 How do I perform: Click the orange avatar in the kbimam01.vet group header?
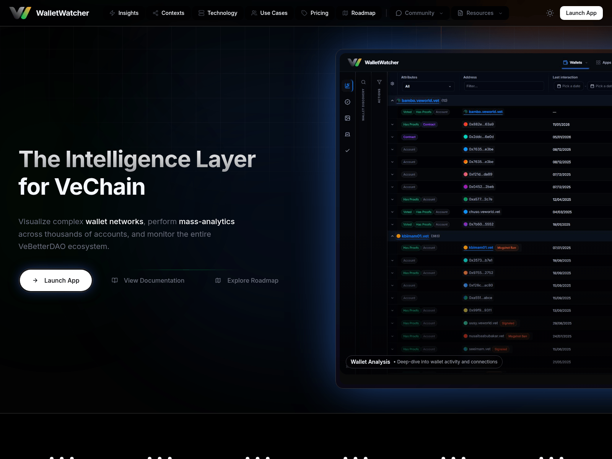398,236
